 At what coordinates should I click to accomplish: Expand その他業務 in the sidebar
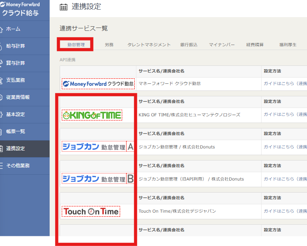click(18, 166)
